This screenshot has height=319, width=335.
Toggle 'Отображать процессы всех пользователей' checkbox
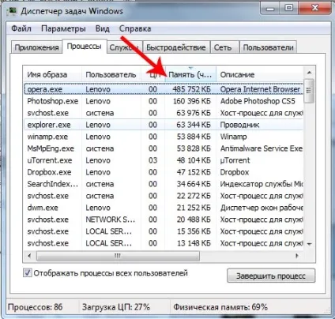[28, 272]
